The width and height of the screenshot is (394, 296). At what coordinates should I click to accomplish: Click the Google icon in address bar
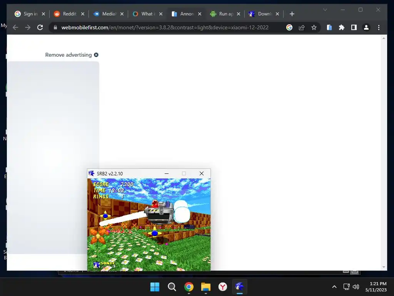pos(289,27)
